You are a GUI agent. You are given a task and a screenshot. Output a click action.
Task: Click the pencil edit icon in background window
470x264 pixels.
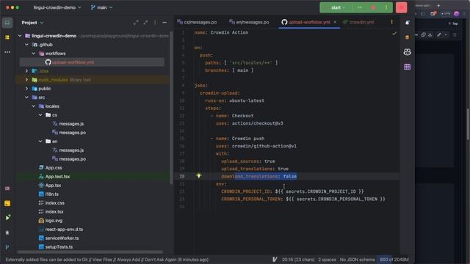(439, 34)
